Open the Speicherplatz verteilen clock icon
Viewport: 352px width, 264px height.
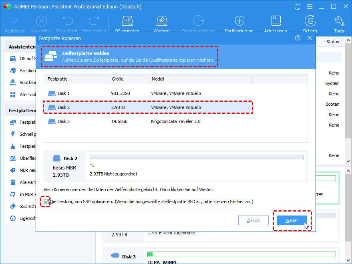(199, 21)
